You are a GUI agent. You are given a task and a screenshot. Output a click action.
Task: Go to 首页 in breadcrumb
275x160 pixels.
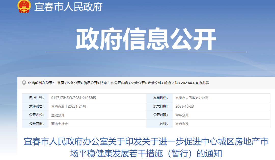coord(61,83)
